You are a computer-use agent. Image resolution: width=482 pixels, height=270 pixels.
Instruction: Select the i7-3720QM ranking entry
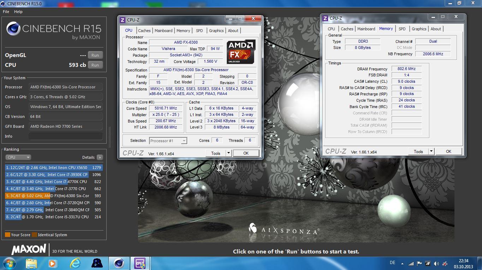point(54,203)
